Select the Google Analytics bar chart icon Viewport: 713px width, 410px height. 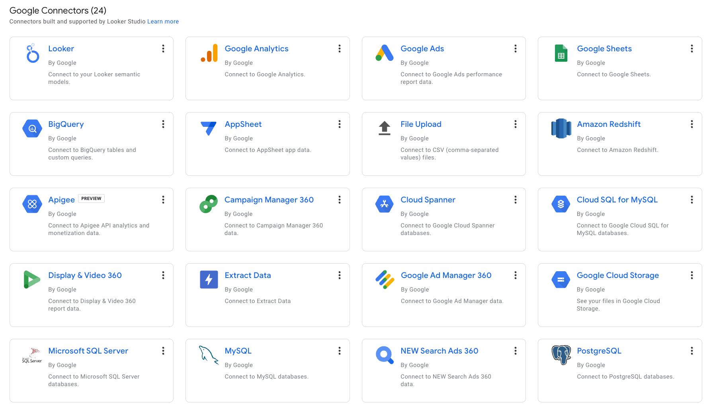[x=209, y=53]
